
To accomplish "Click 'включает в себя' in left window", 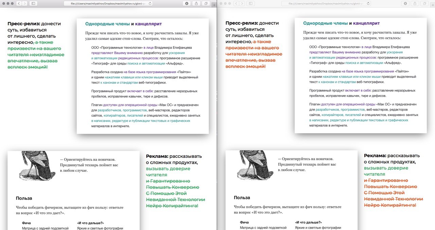I will (139, 91).
